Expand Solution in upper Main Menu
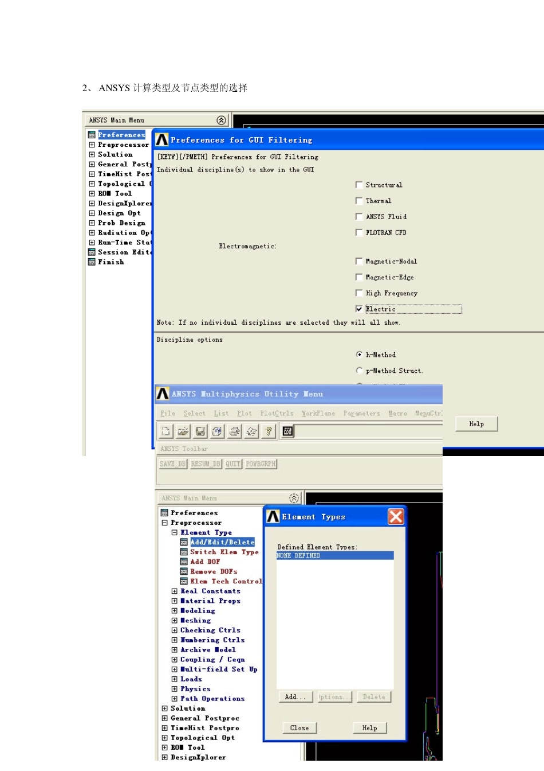Image resolution: width=544 pixels, height=771 pixels. coord(92,154)
